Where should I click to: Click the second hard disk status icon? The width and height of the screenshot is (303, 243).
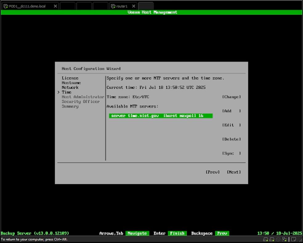272,239
